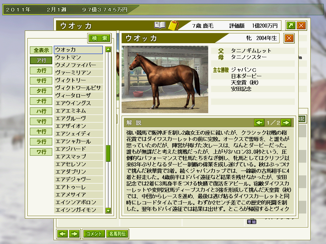Select ヴァーミリアン in the horse list
The height and width of the screenshot is (244, 326).
78,73
